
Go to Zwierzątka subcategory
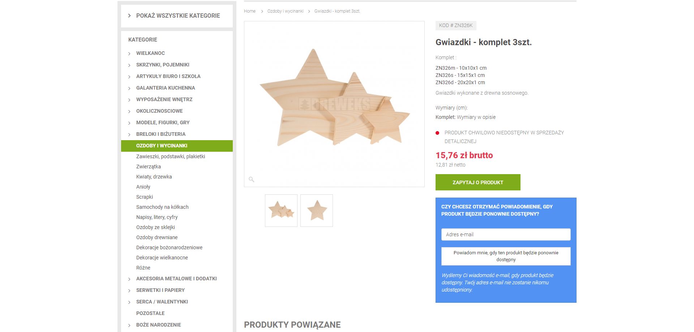pyautogui.click(x=149, y=167)
